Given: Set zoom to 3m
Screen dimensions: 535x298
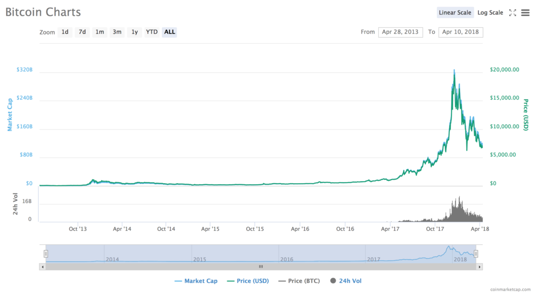Looking at the screenshot, I should click(117, 32).
